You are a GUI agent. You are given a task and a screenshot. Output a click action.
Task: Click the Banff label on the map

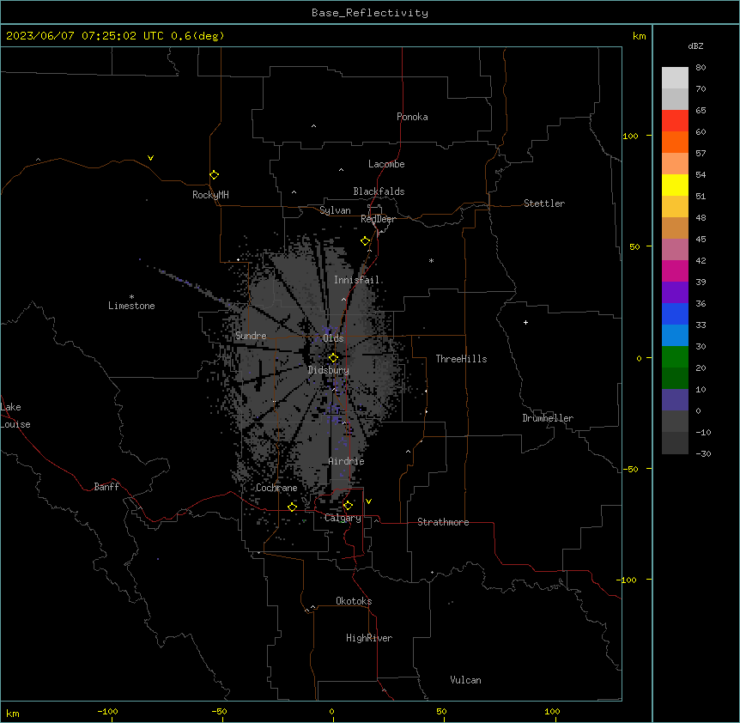[106, 487]
